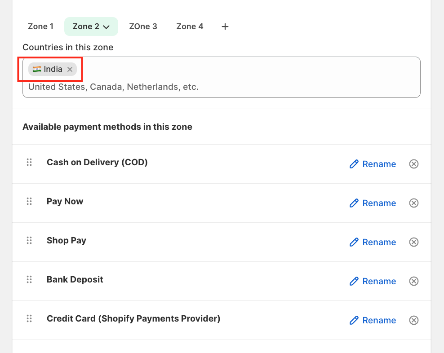Rename the Shop Pay method
This screenshot has height=353, width=444.
373,242
